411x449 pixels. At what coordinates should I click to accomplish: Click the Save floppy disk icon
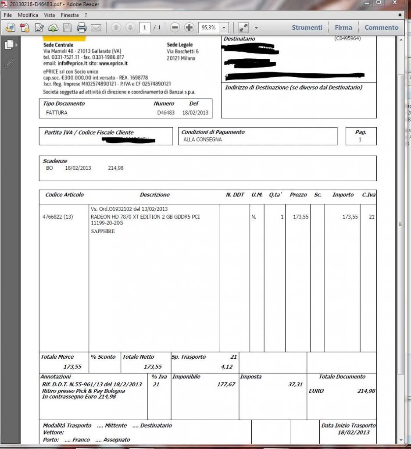[68, 28]
